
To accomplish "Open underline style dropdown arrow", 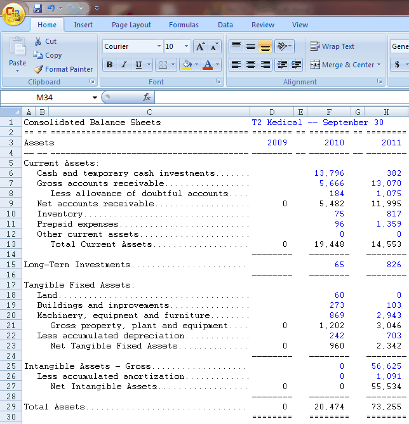I will coord(149,65).
